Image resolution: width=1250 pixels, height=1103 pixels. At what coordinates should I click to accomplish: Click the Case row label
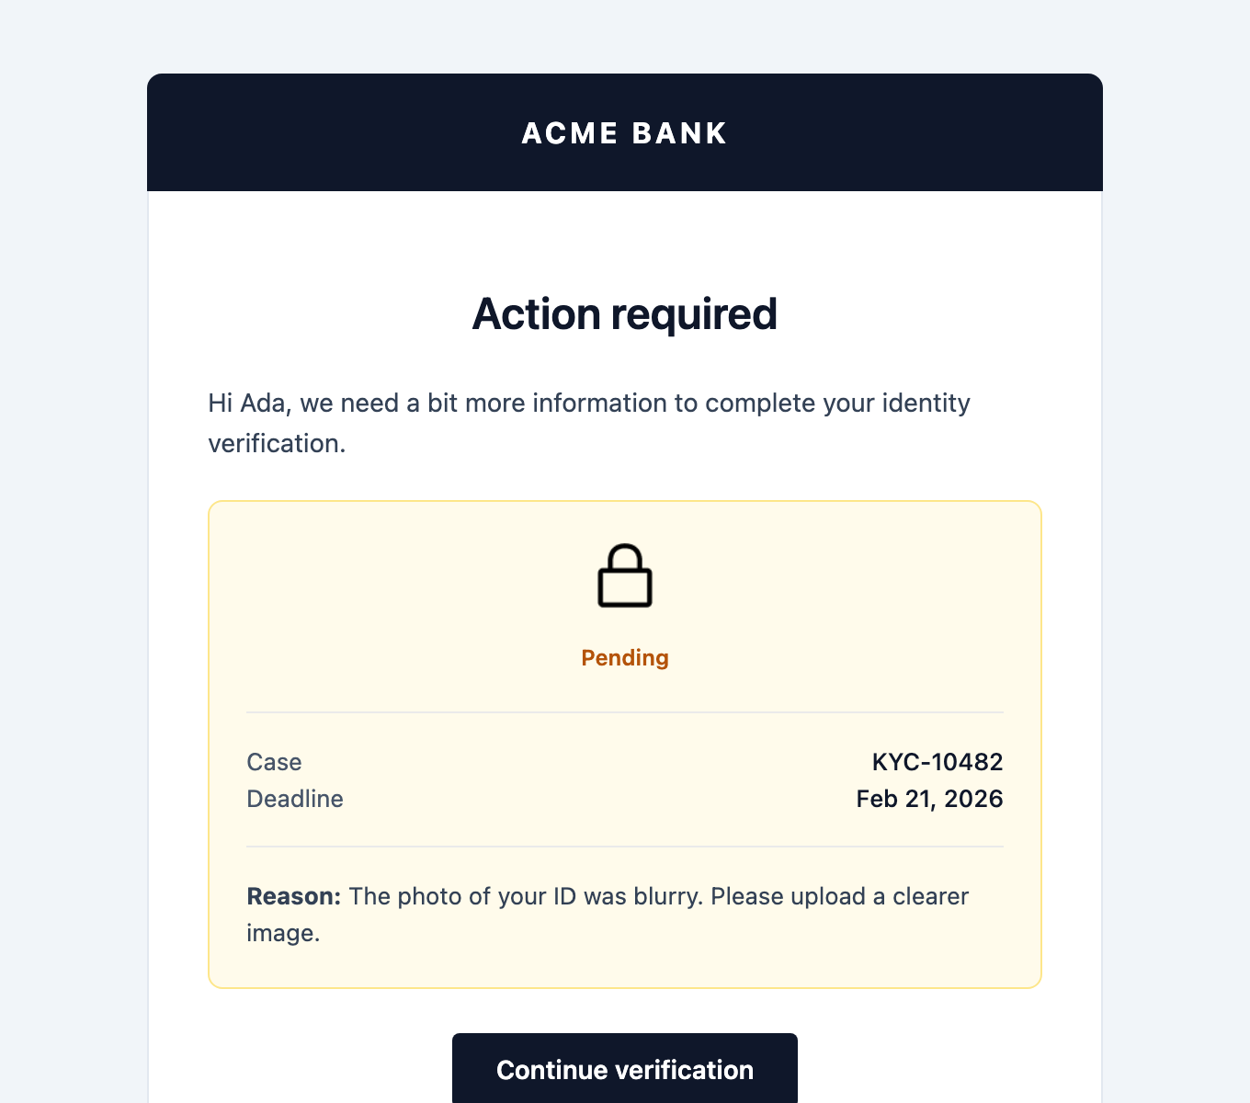pyautogui.click(x=273, y=762)
